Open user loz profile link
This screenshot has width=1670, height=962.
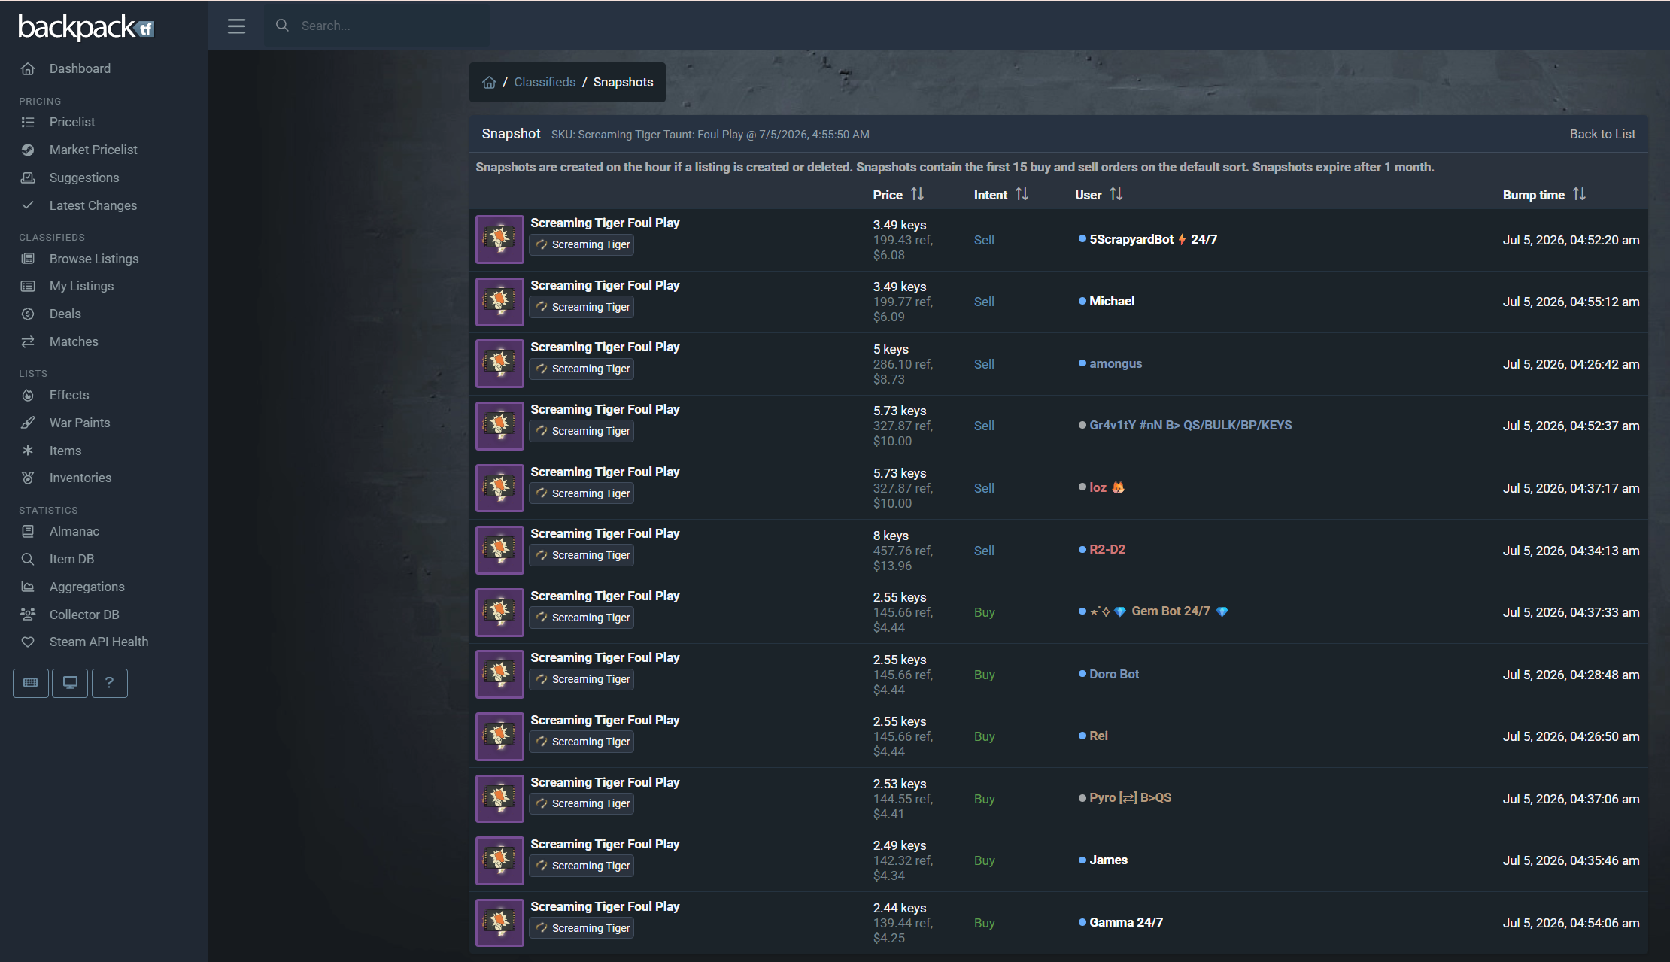point(1107,488)
